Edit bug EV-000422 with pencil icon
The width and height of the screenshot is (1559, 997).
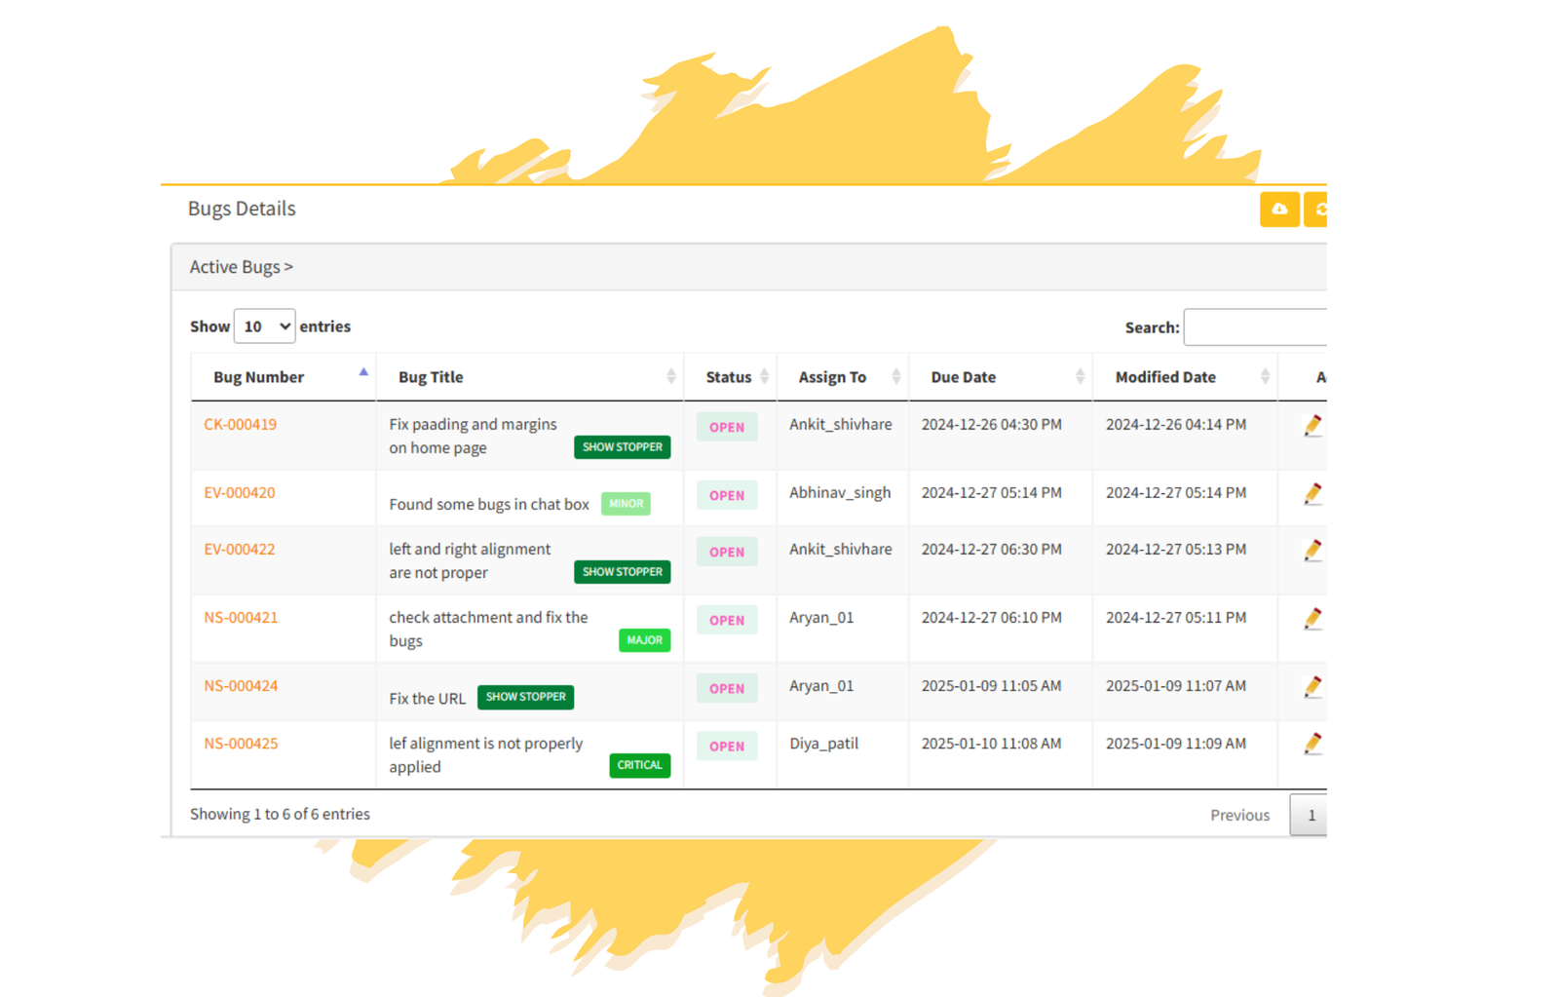tap(1312, 551)
